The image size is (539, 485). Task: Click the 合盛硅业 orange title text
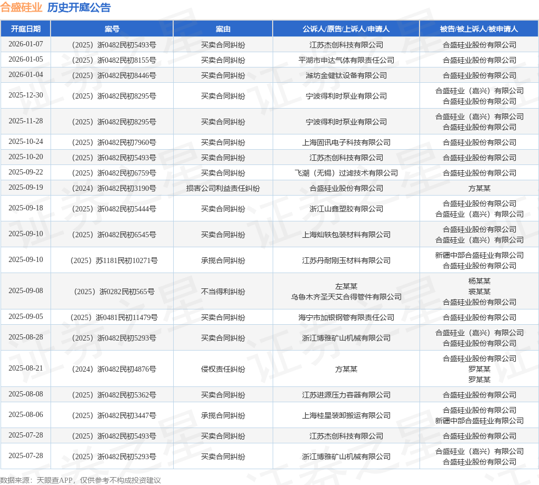(x=21, y=7)
